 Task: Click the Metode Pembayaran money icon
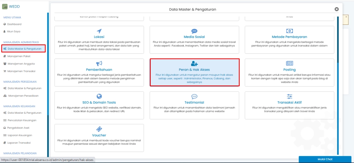pyautogui.click(x=289, y=31)
